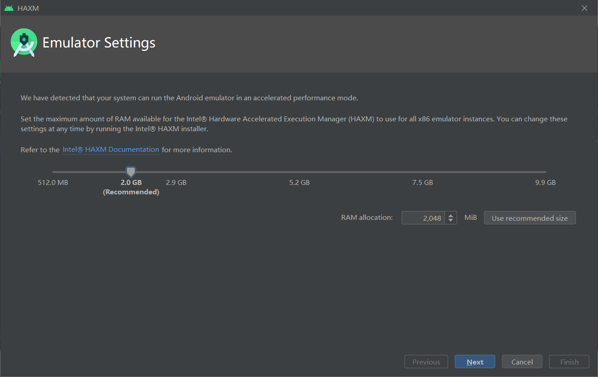Click the RAM slider thumb handle

click(131, 172)
